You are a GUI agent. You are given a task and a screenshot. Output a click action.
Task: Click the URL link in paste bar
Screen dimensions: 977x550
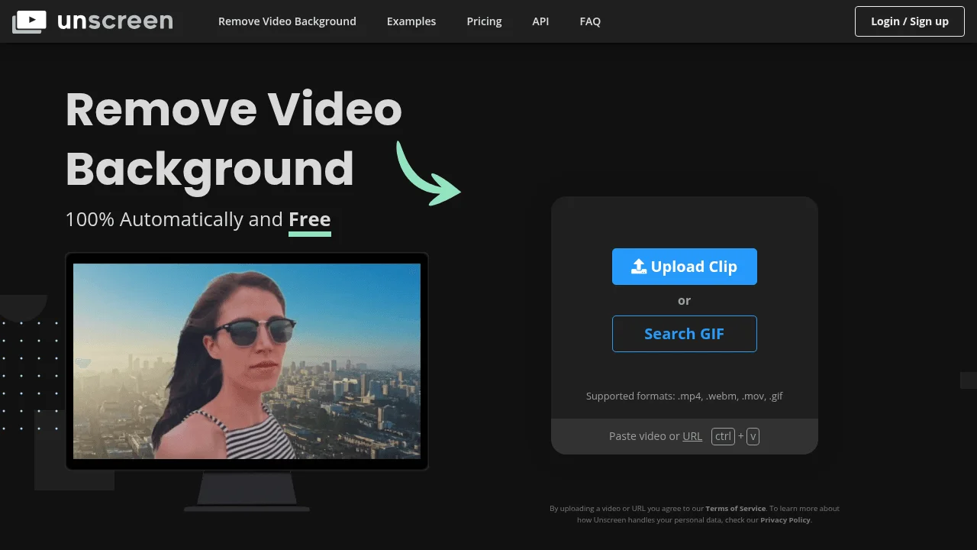coord(692,436)
